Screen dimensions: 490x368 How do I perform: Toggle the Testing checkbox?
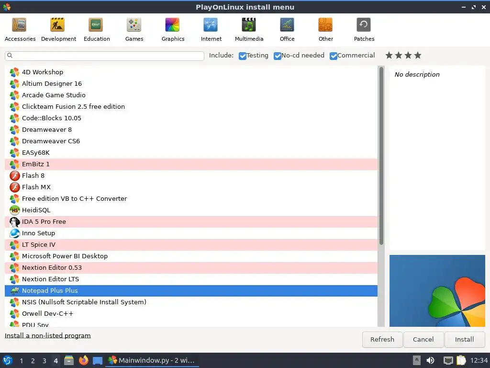(x=243, y=56)
